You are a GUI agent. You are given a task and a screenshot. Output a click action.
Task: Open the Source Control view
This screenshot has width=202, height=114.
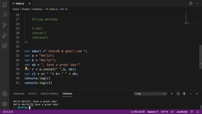click(5, 25)
